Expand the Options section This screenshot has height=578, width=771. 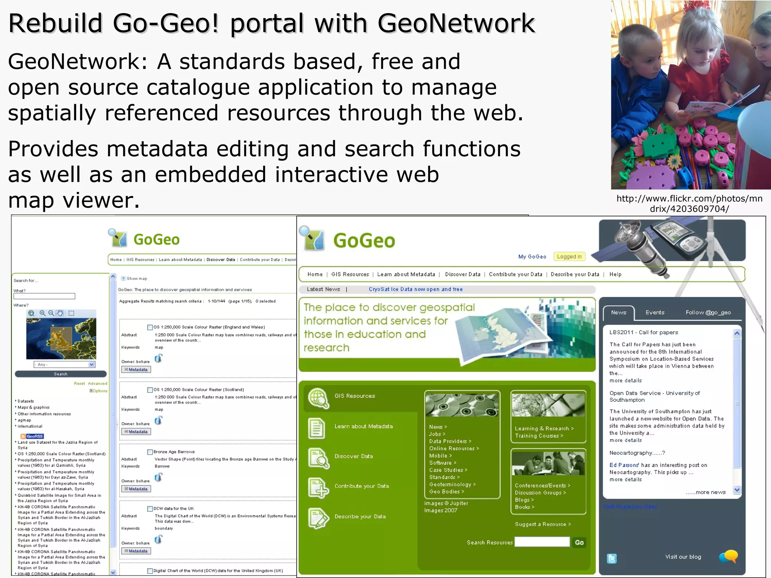coord(98,391)
